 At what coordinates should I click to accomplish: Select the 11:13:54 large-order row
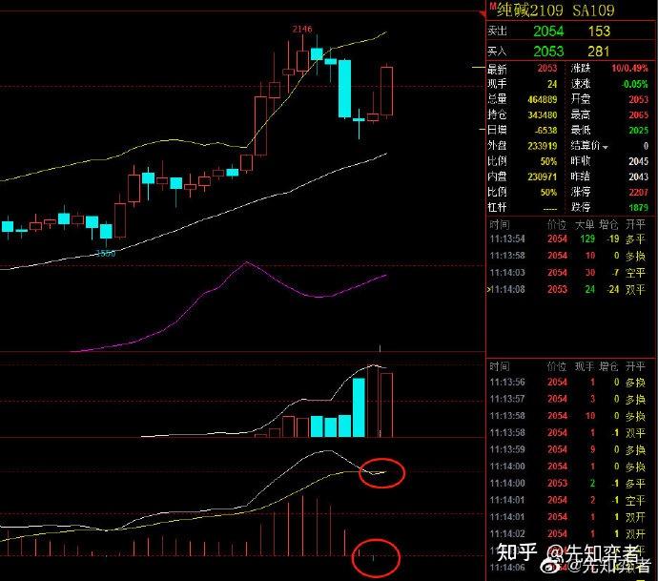(570, 239)
